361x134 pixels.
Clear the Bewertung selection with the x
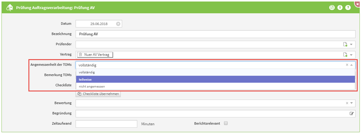[x=347, y=103]
